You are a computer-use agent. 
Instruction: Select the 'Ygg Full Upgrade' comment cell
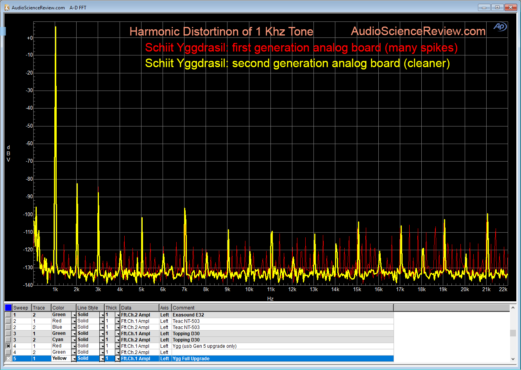click(x=283, y=358)
